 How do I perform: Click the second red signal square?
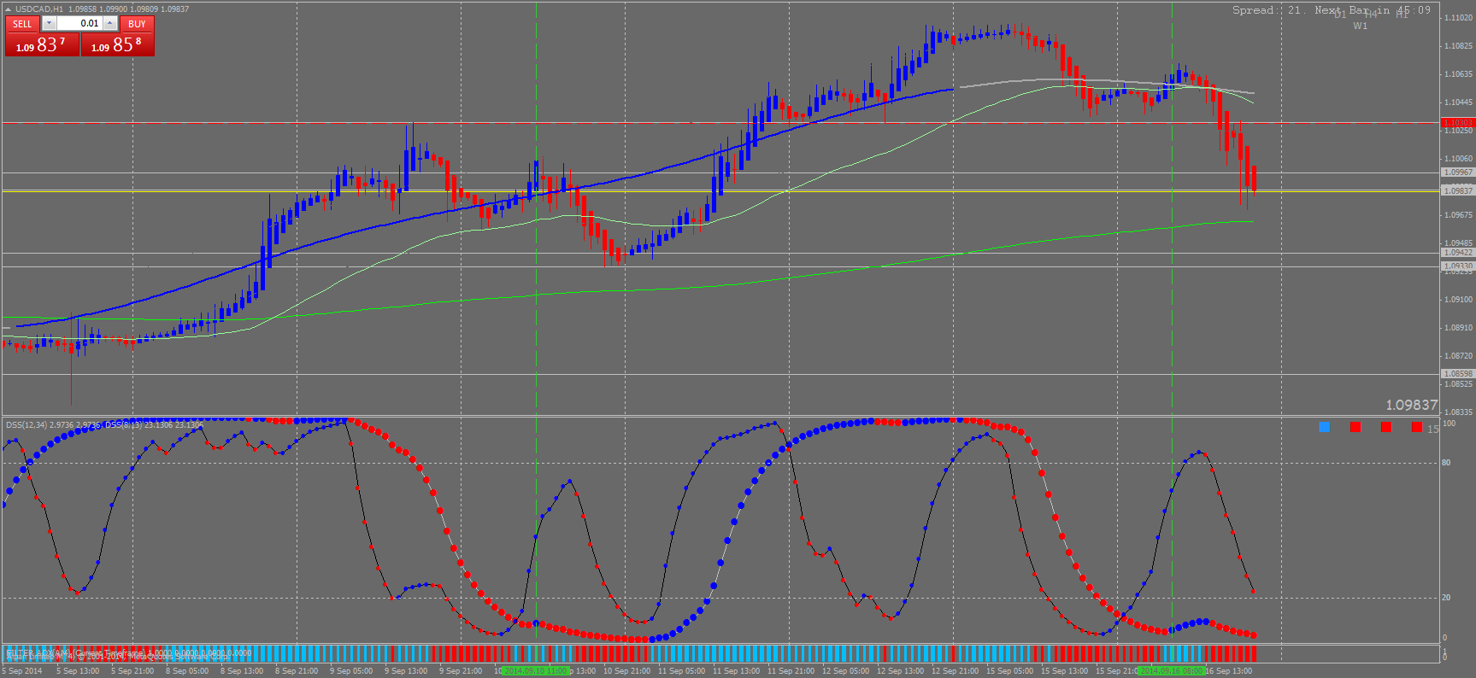pos(1386,427)
